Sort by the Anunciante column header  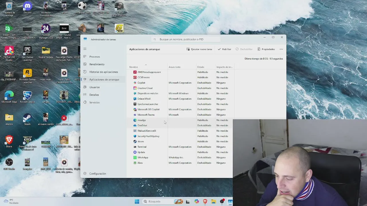[175, 67]
